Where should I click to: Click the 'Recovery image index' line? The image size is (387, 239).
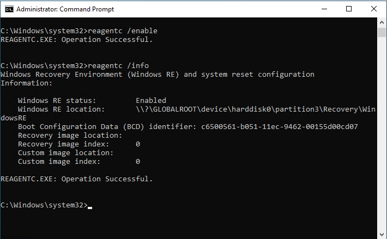pos(79,144)
